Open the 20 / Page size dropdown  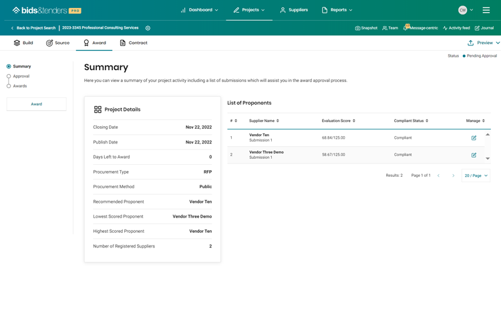(476, 176)
